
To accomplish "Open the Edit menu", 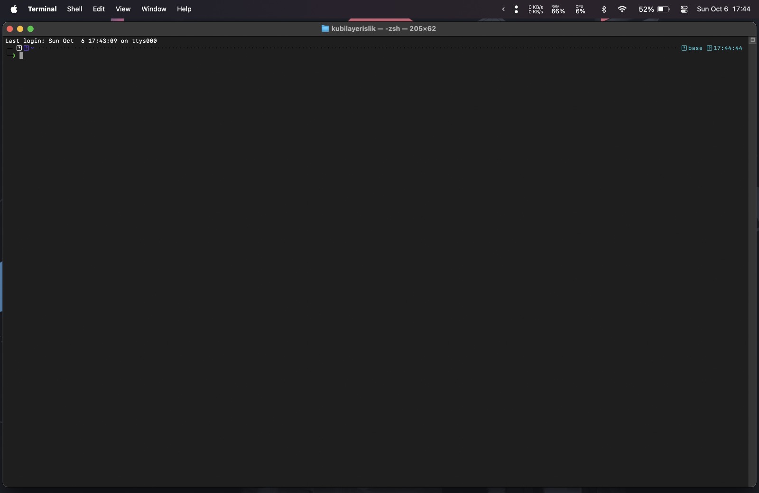I will click(99, 9).
